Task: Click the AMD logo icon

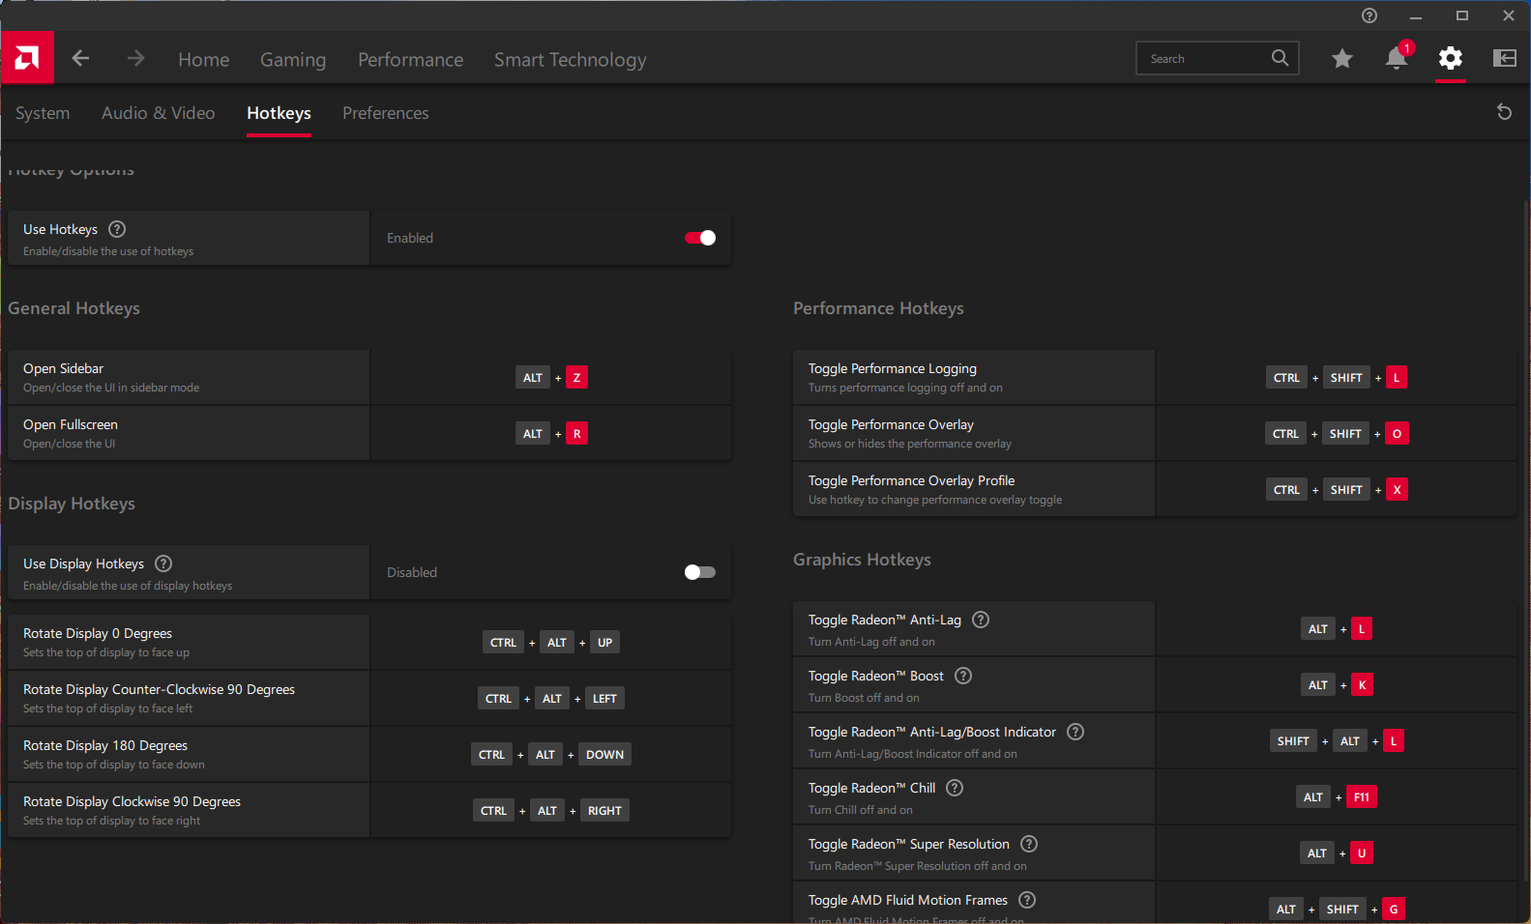Action: pos(27,58)
